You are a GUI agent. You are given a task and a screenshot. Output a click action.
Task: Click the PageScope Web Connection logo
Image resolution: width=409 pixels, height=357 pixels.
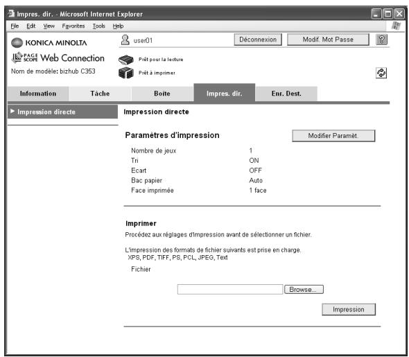(x=58, y=58)
